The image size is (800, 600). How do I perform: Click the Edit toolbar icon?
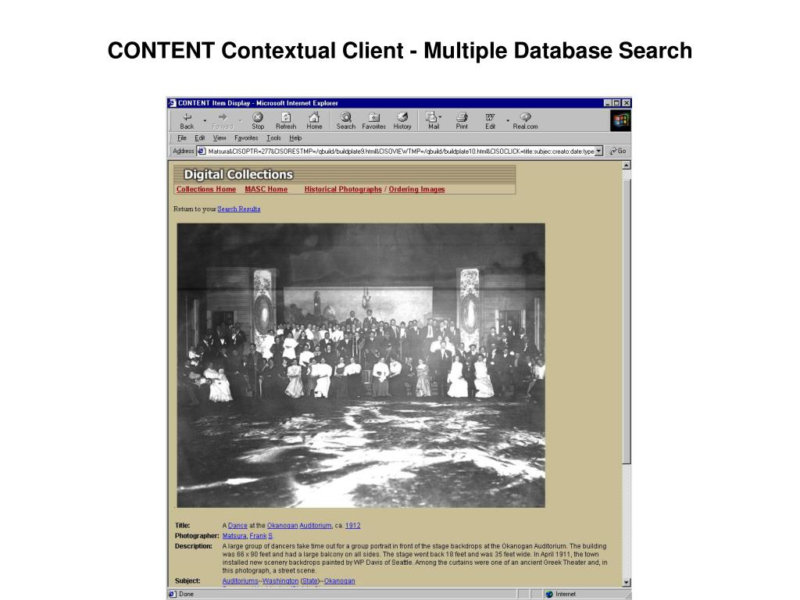point(490,117)
